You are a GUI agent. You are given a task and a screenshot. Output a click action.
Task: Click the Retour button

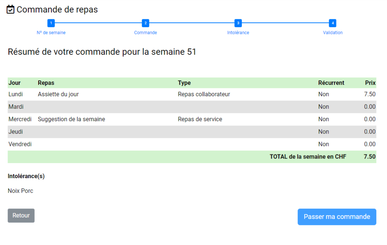click(21, 216)
